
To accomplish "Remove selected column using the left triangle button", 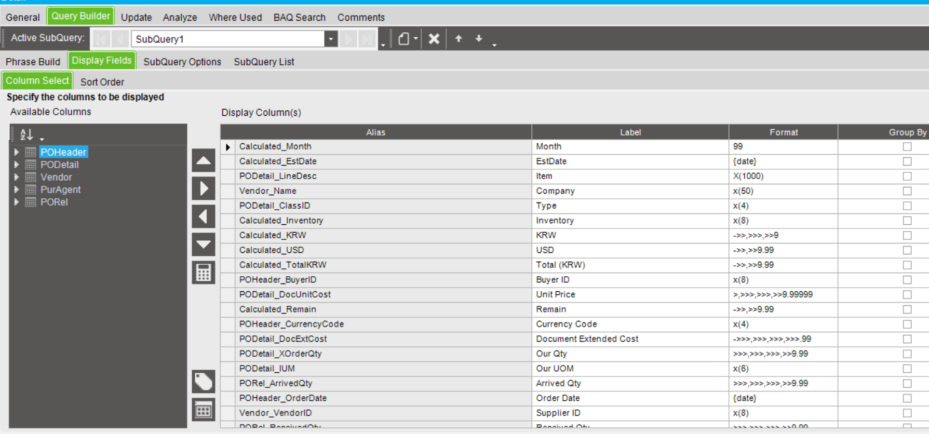I will pyautogui.click(x=204, y=216).
